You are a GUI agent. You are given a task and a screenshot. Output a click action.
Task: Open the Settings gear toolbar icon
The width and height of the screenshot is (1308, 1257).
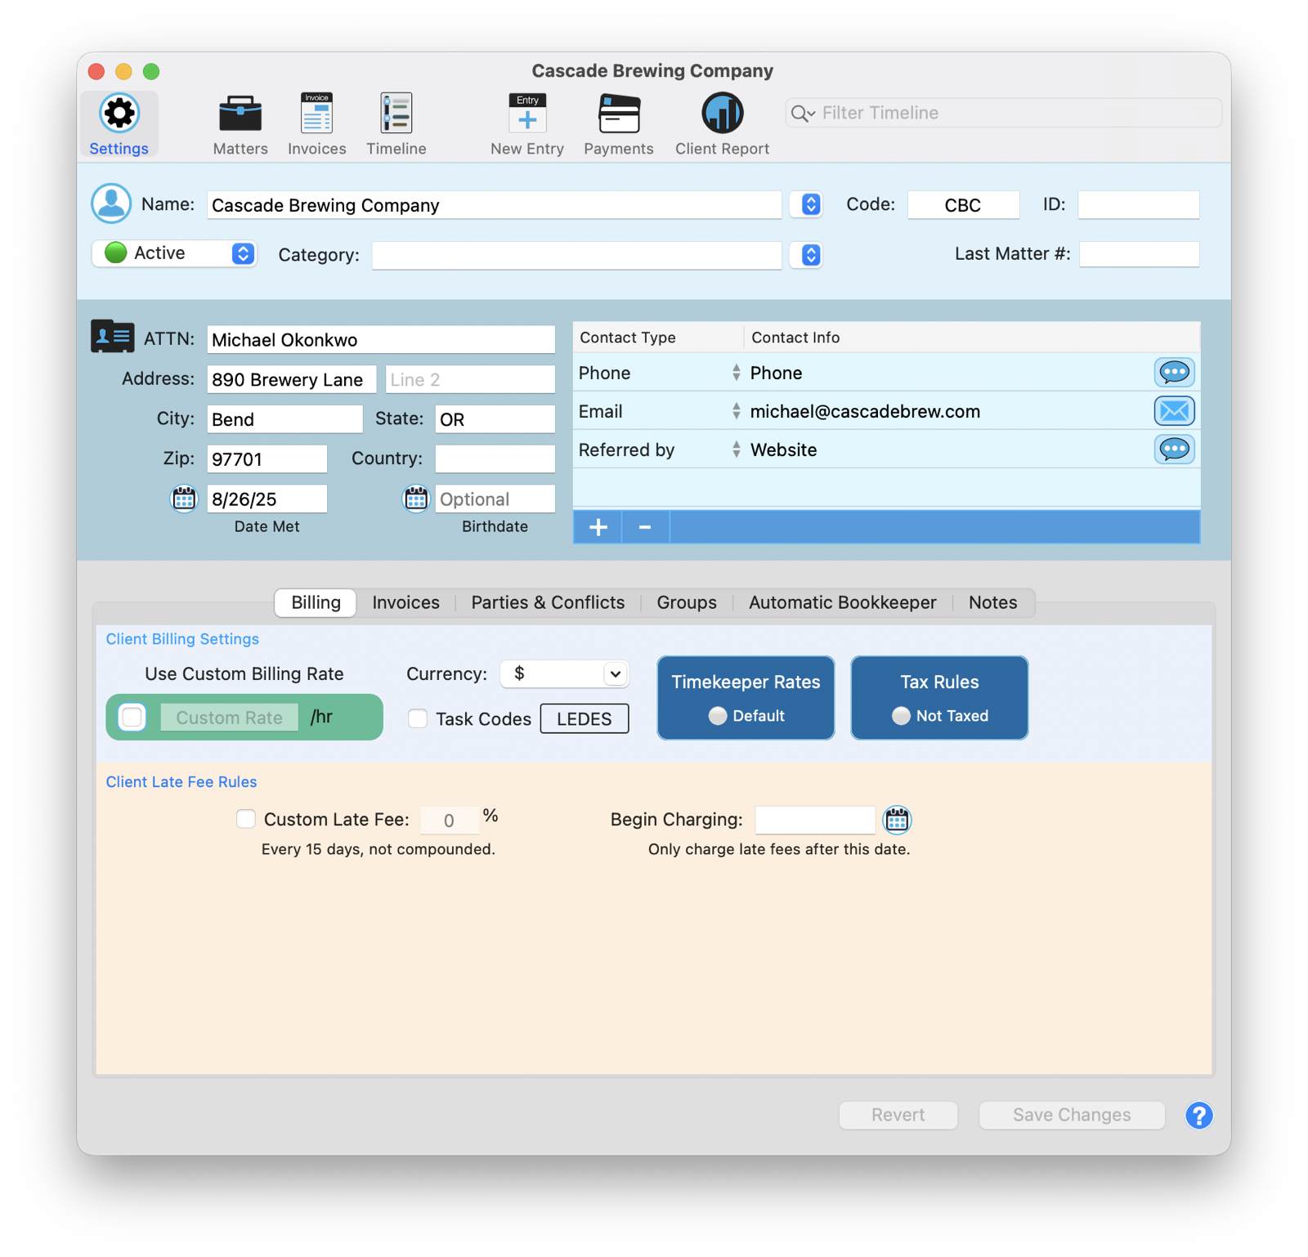[119, 114]
